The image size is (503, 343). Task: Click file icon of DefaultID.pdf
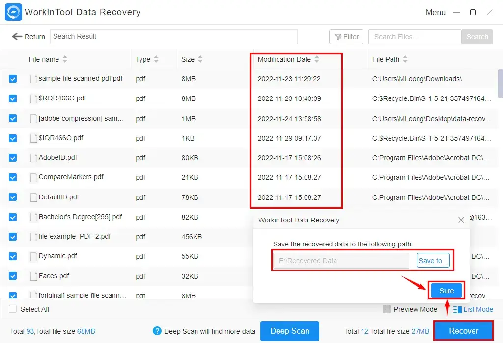pyautogui.click(x=33, y=197)
